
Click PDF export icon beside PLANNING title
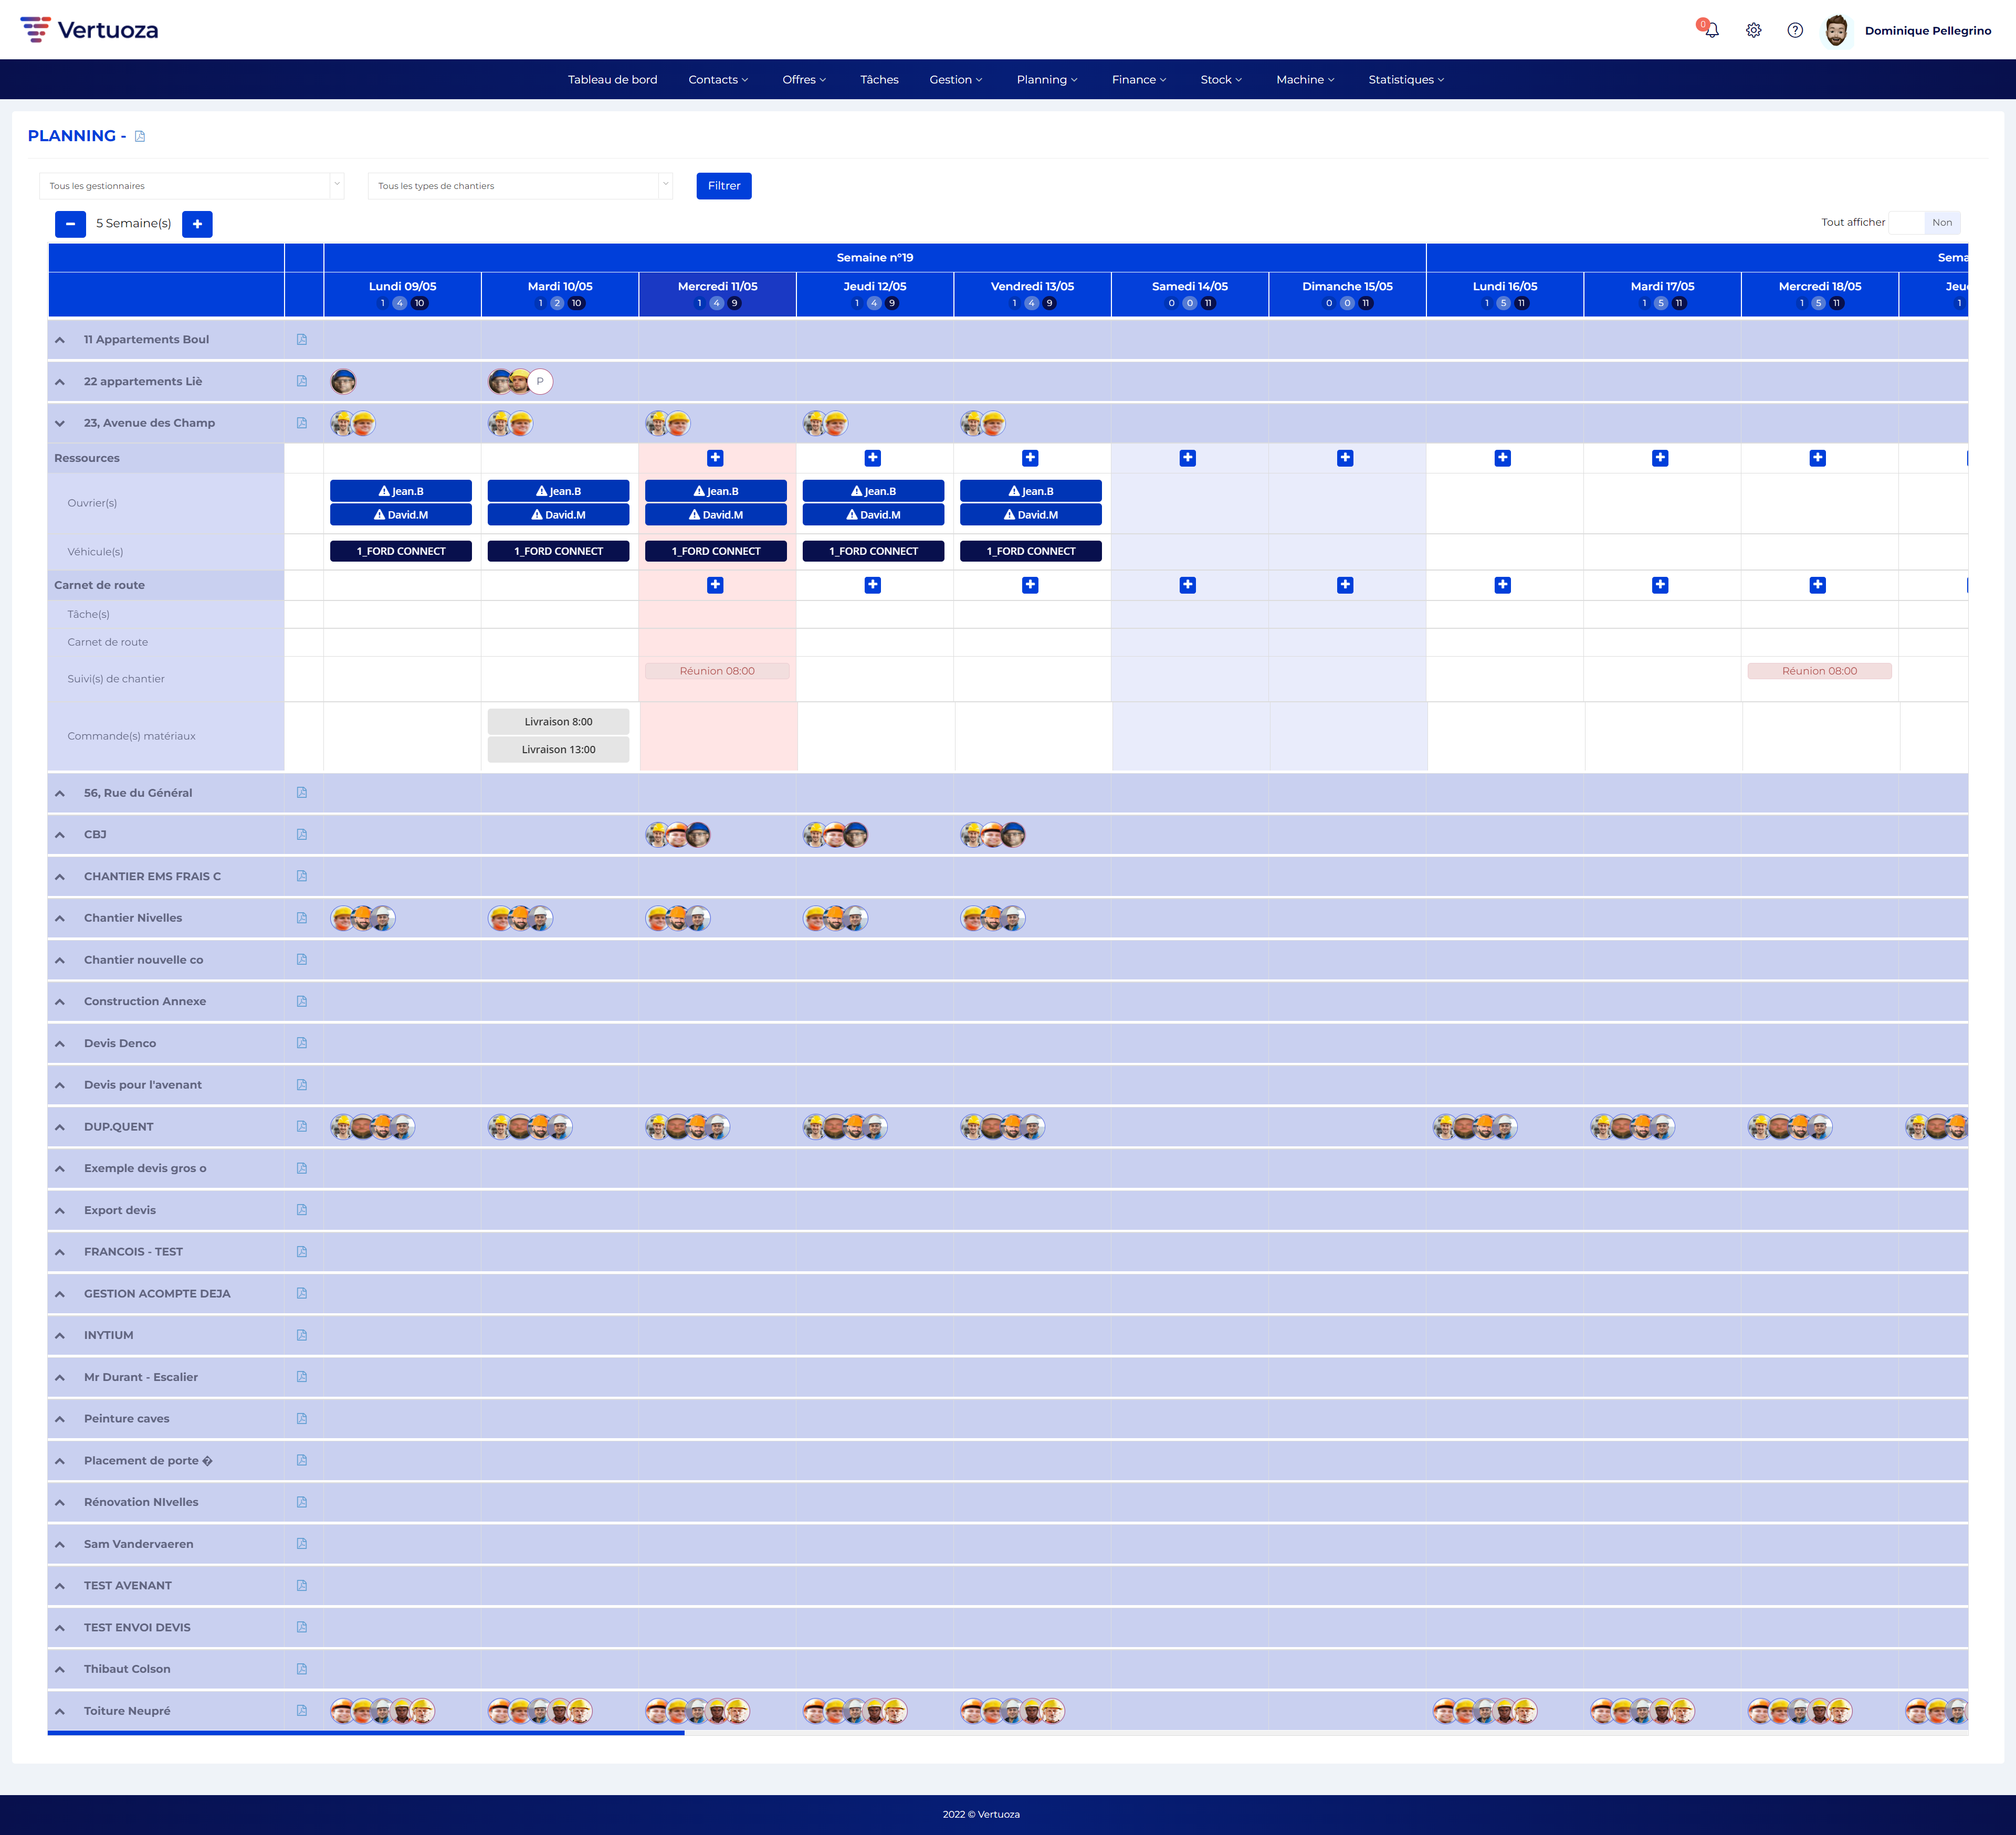140,137
